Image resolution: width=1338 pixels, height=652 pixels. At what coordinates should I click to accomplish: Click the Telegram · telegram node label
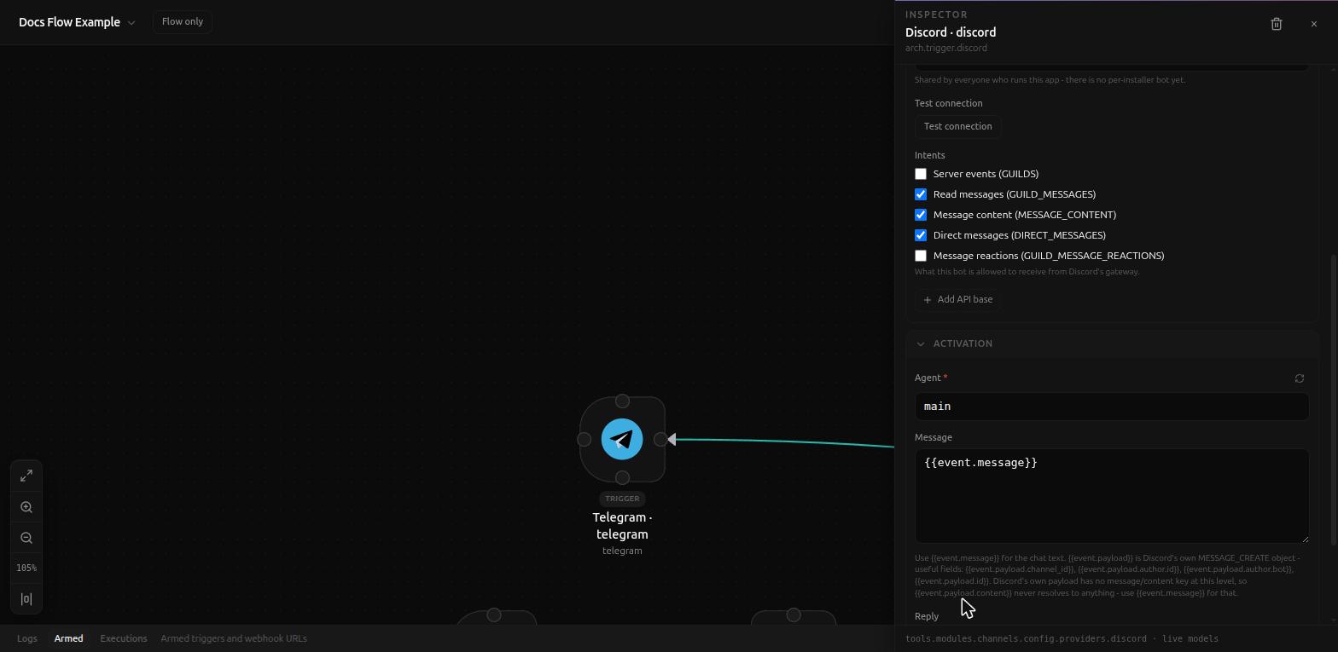pos(622,526)
